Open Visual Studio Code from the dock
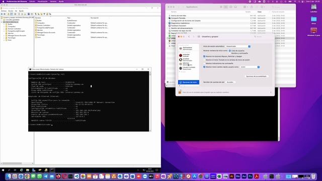Screen dimensions: 322x181 pos(76,176)
